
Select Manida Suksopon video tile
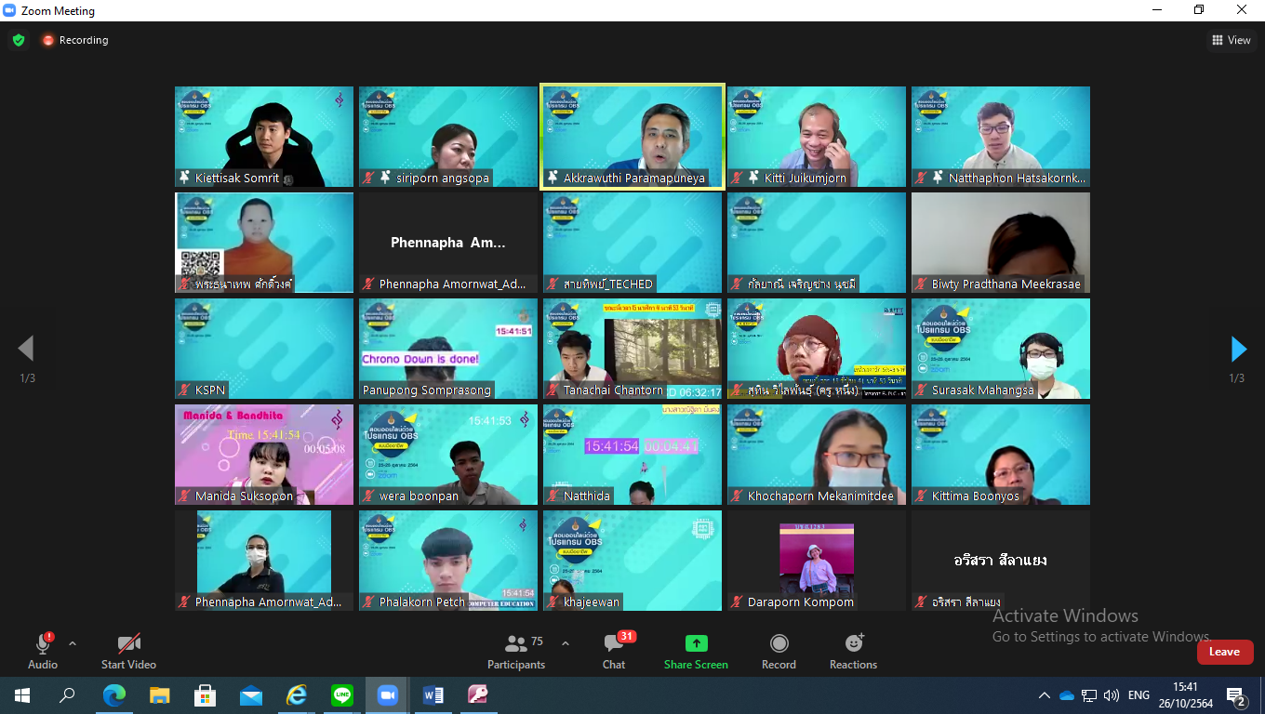[x=264, y=455]
